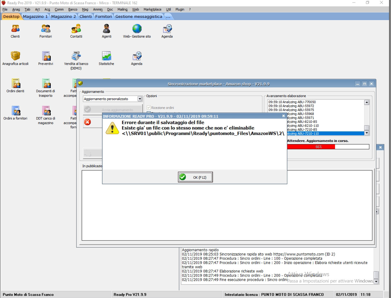Open the Fornitori desktop icon
Image resolution: width=391 pixels, height=298 pixels.
pyautogui.click(x=46, y=29)
